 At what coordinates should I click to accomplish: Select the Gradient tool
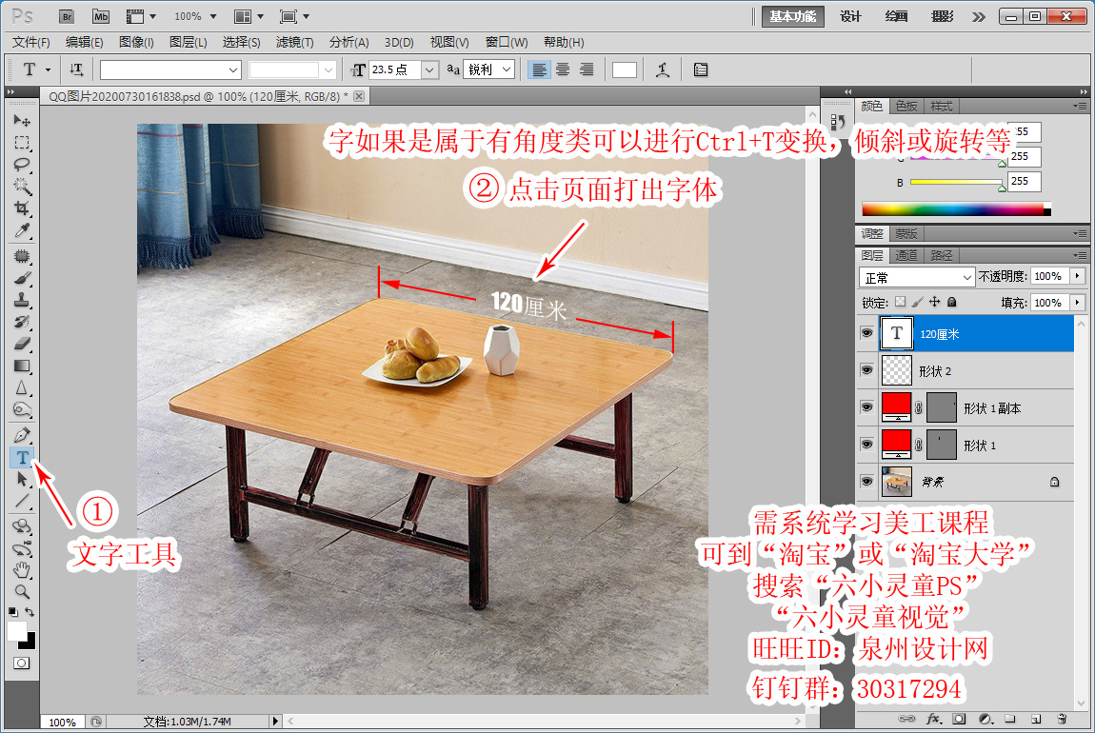point(22,366)
